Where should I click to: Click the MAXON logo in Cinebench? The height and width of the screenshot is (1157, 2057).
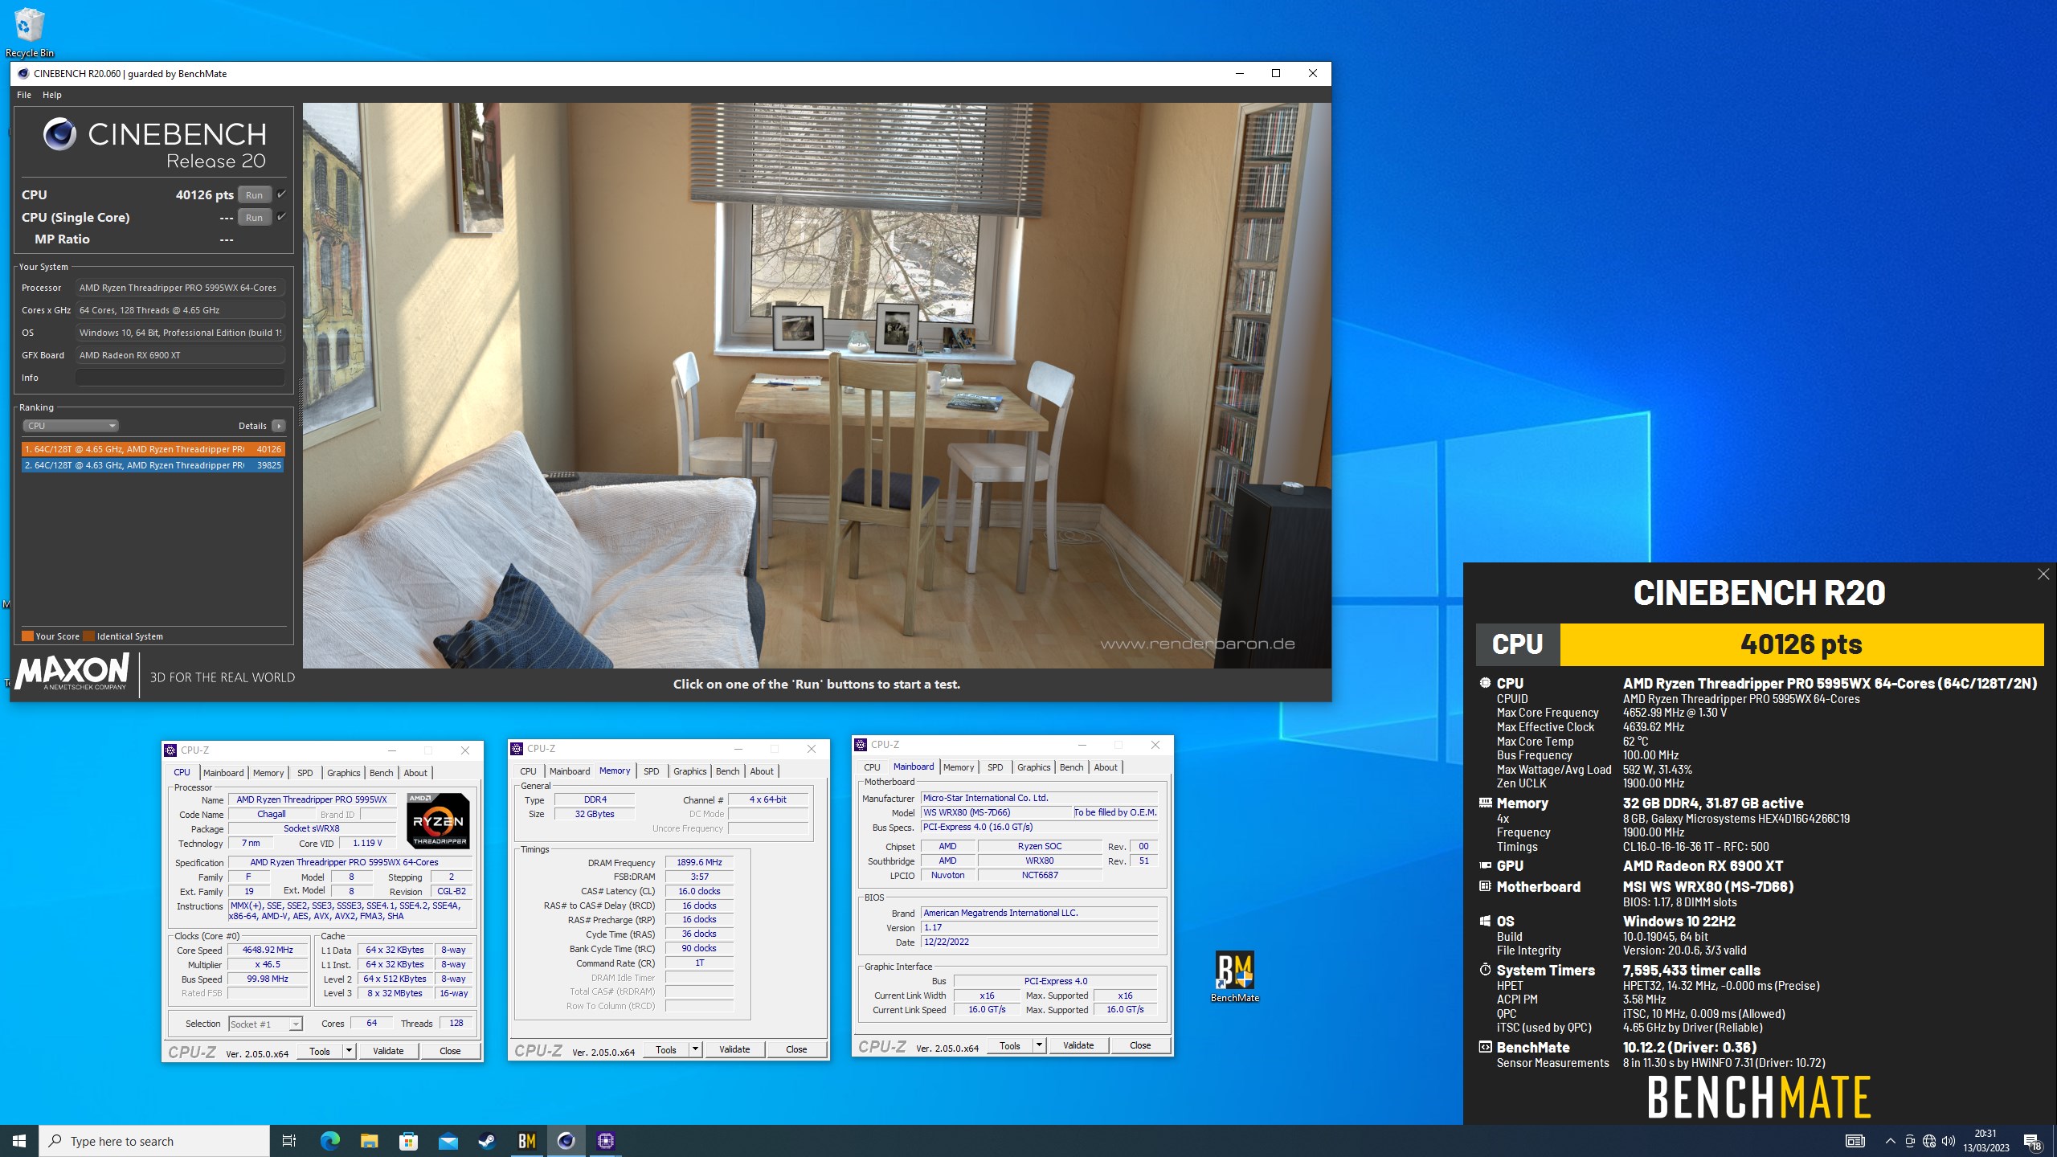[72, 672]
